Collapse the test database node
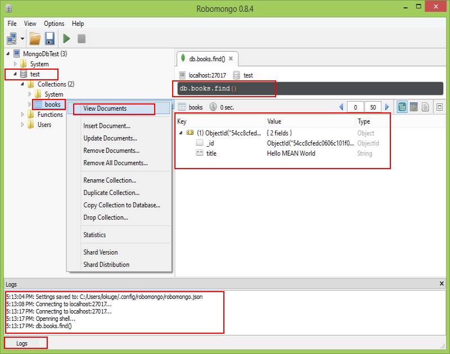The image size is (450, 354). pyautogui.click(x=15, y=74)
